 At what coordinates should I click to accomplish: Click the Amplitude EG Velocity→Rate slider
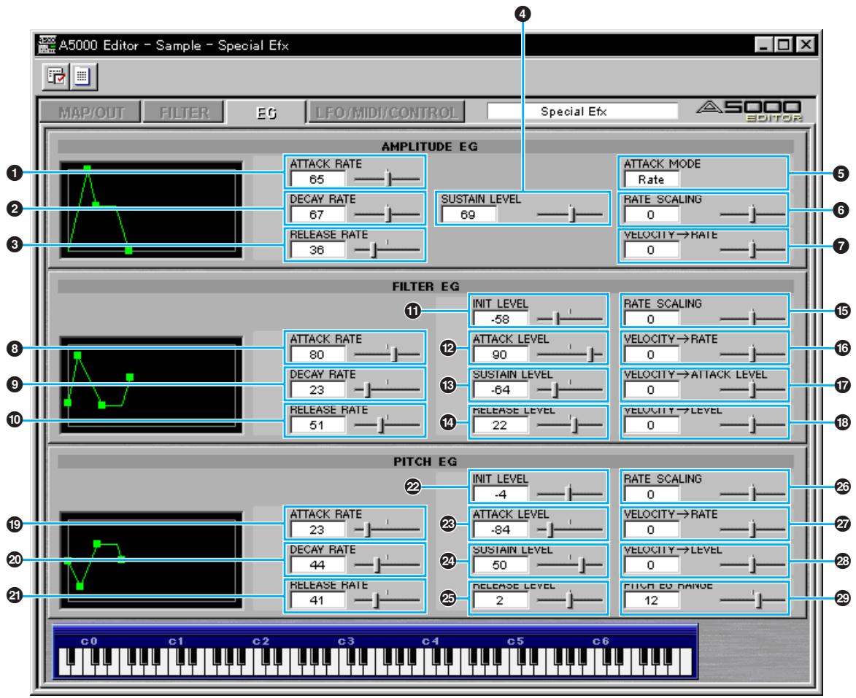pyautogui.click(x=753, y=250)
